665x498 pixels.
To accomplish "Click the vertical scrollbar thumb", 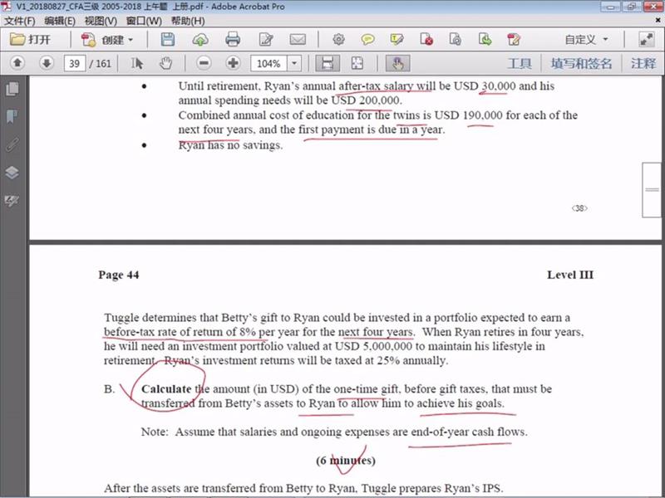I will (652, 190).
